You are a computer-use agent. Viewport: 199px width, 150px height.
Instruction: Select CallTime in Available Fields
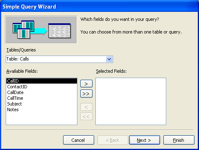[x=41, y=98]
